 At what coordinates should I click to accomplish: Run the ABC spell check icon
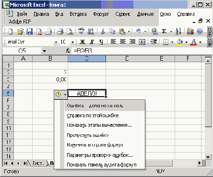click(x=82, y=31)
